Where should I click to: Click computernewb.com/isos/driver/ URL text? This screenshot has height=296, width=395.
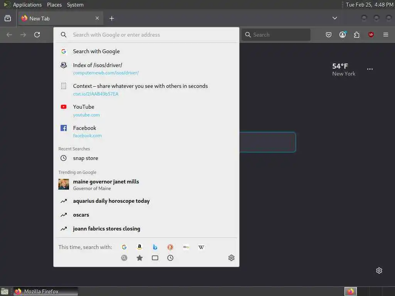coord(106,73)
